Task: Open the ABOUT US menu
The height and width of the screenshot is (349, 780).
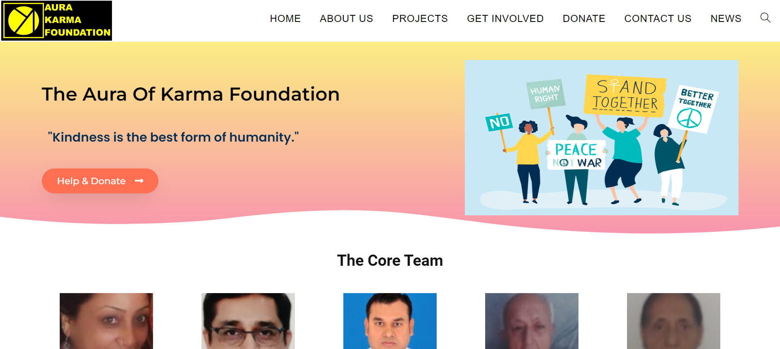Action: click(346, 19)
